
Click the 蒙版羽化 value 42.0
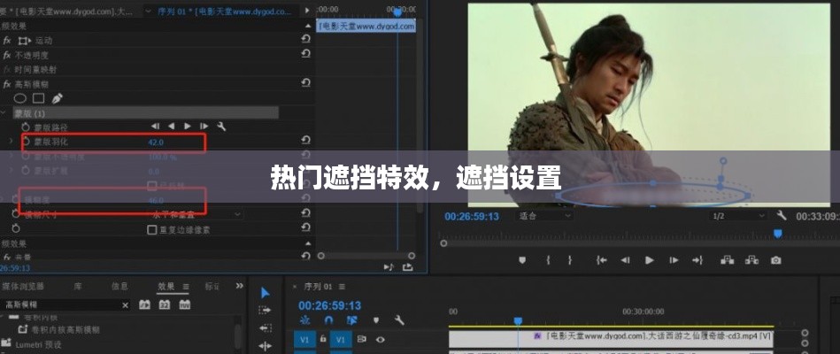156,142
